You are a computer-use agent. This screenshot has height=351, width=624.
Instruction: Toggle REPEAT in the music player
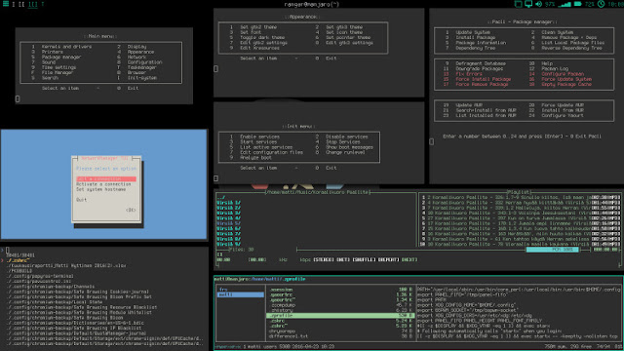pos(388,259)
